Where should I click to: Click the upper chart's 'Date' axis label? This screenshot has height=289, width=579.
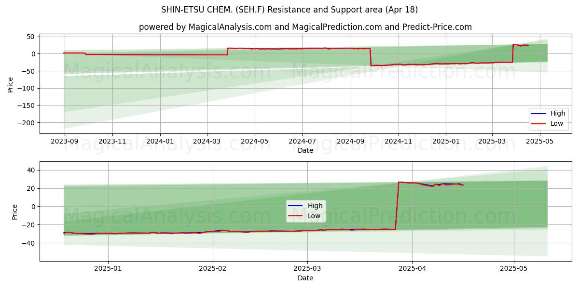point(305,150)
